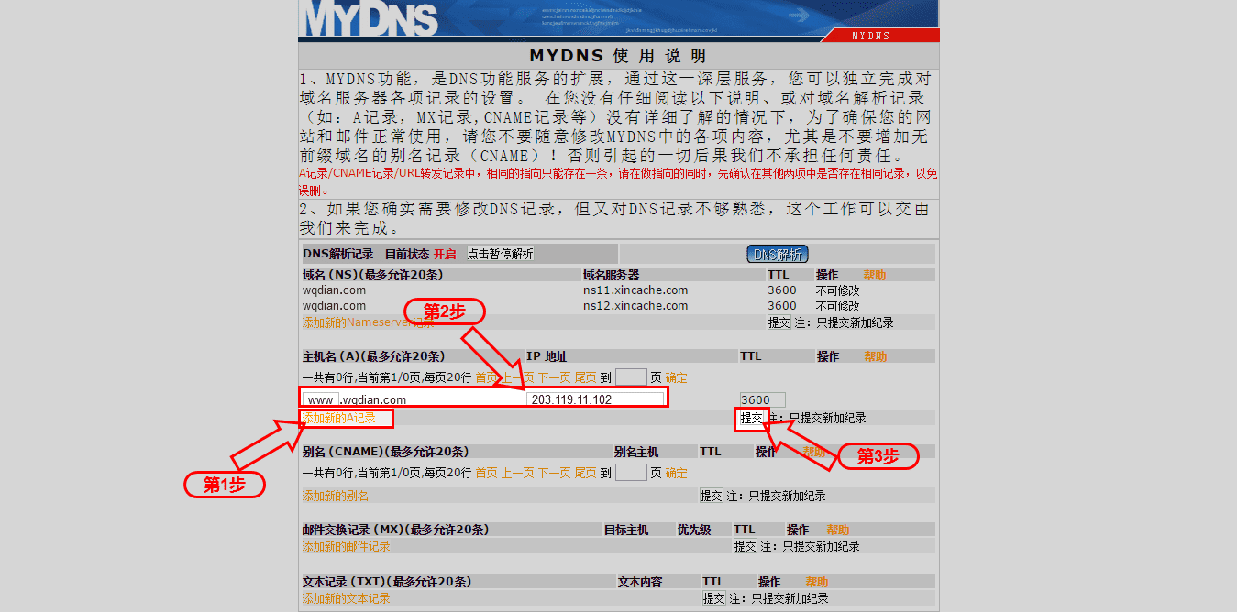Select the ns12.xincache.com name server text
The height and width of the screenshot is (612, 1237).
point(635,306)
